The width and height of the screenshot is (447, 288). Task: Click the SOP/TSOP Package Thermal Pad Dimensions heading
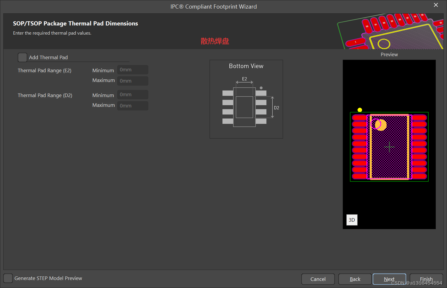(75, 23)
